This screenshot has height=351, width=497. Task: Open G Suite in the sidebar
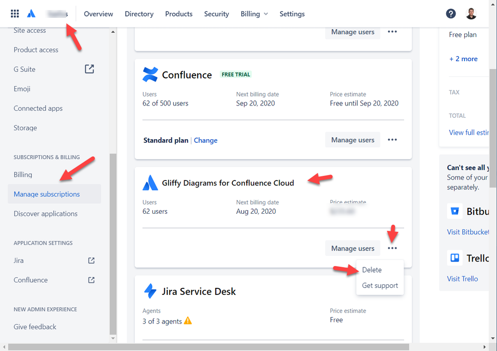point(24,70)
